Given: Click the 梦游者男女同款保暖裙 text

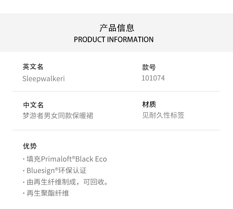Looking at the screenshot, I should (x=58, y=116).
